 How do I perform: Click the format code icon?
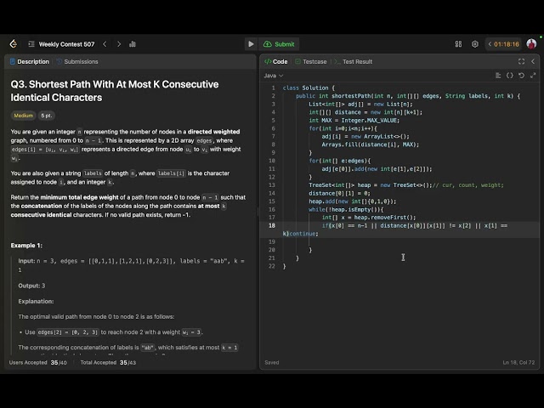click(x=498, y=76)
